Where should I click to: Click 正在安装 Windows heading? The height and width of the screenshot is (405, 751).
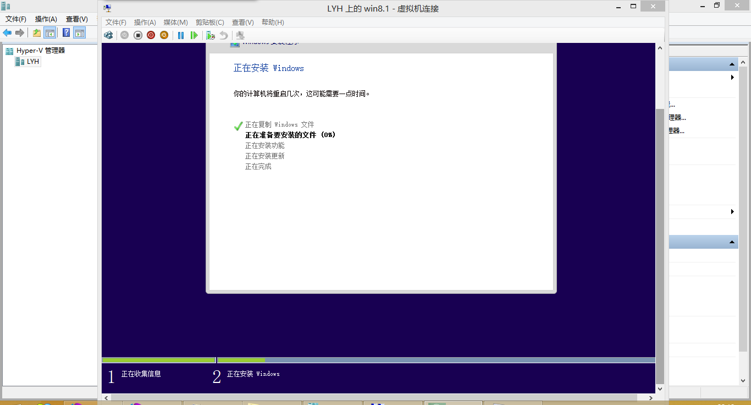269,68
